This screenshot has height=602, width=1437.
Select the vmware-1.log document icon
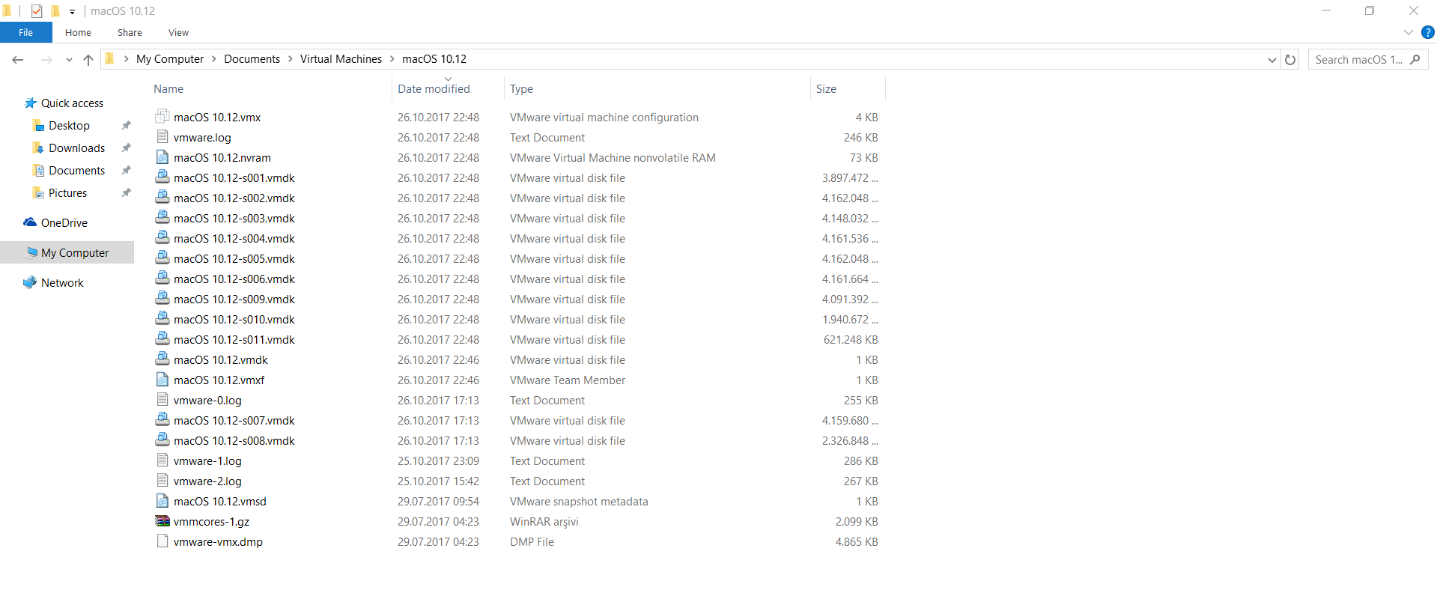(x=162, y=460)
